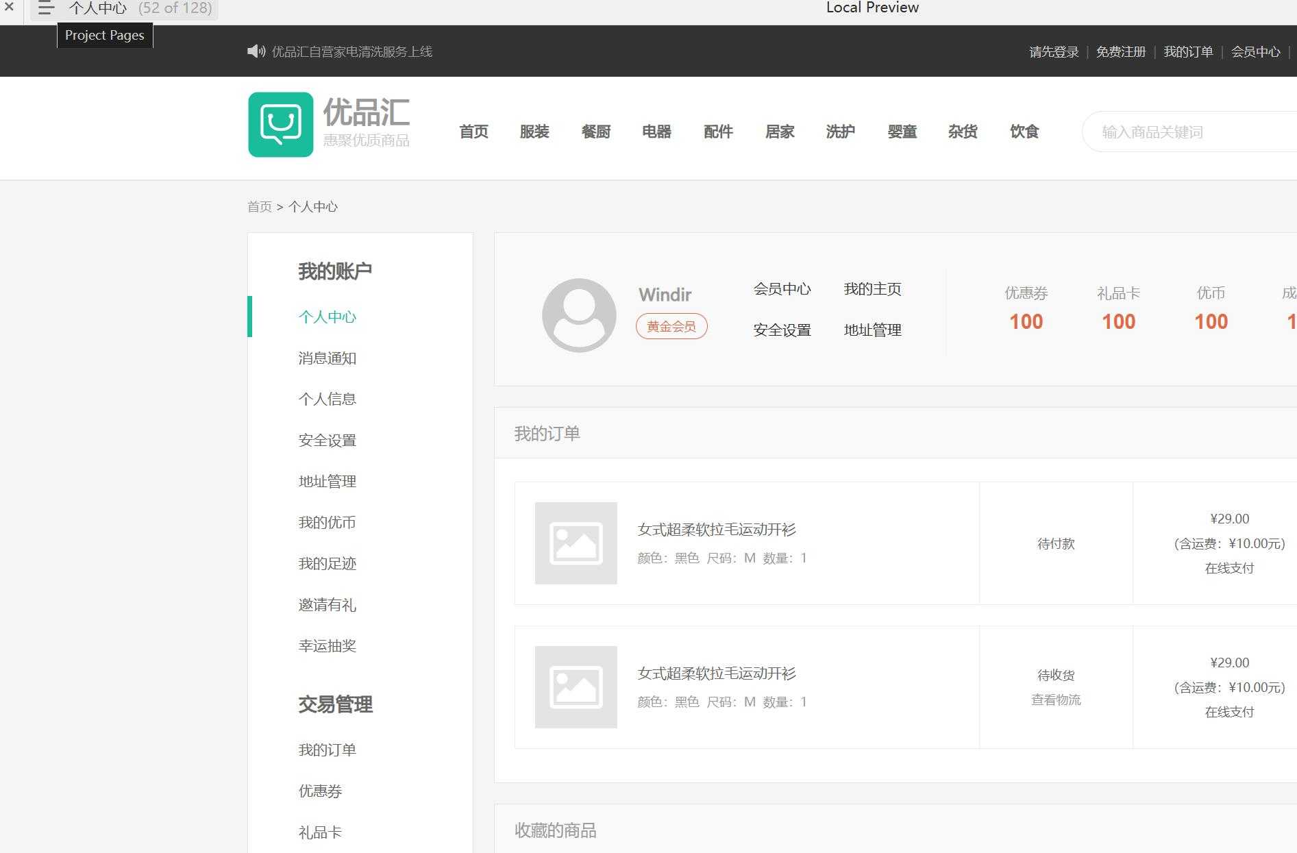Select the 杂货 navigation item
The width and height of the screenshot is (1297, 853).
click(x=963, y=132)
